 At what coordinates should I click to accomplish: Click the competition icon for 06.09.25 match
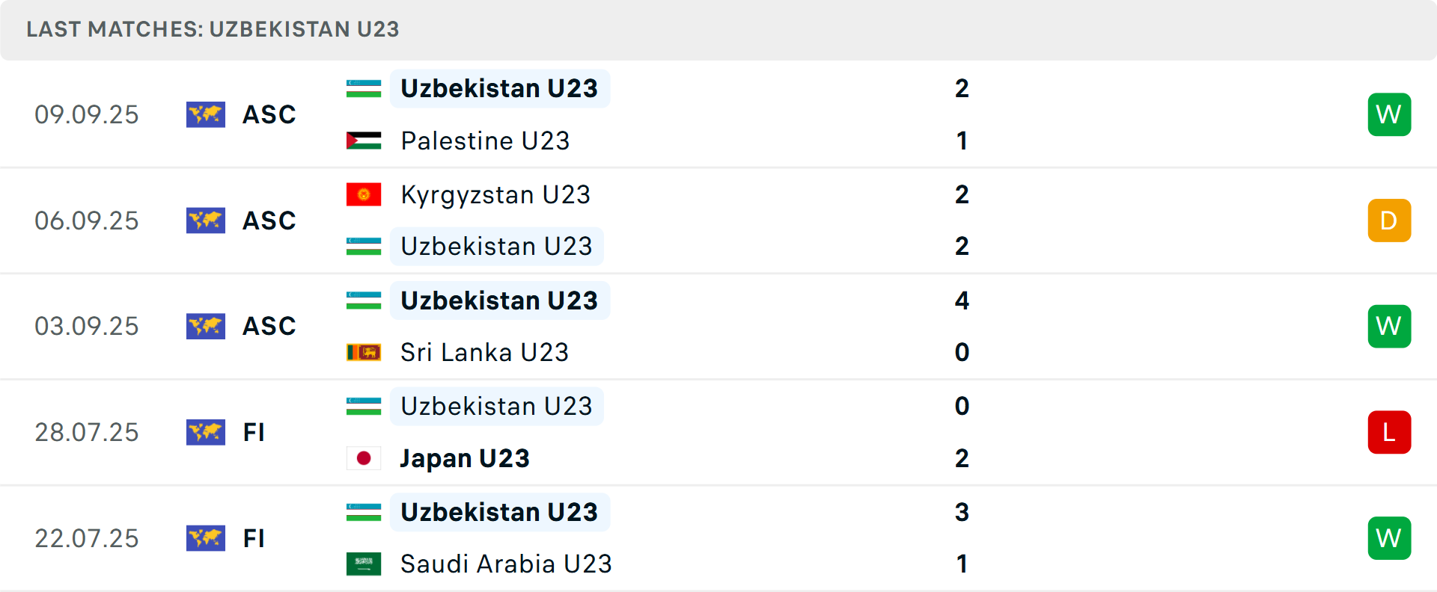click(206, 221)
